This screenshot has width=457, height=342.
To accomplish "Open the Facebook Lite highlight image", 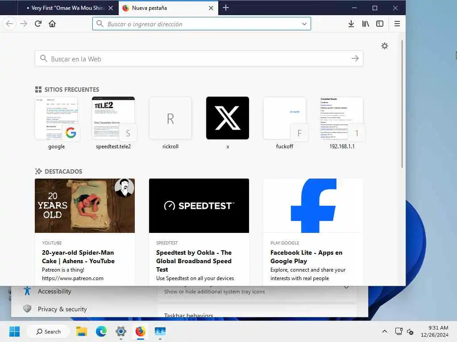I will tap(313, 206).
